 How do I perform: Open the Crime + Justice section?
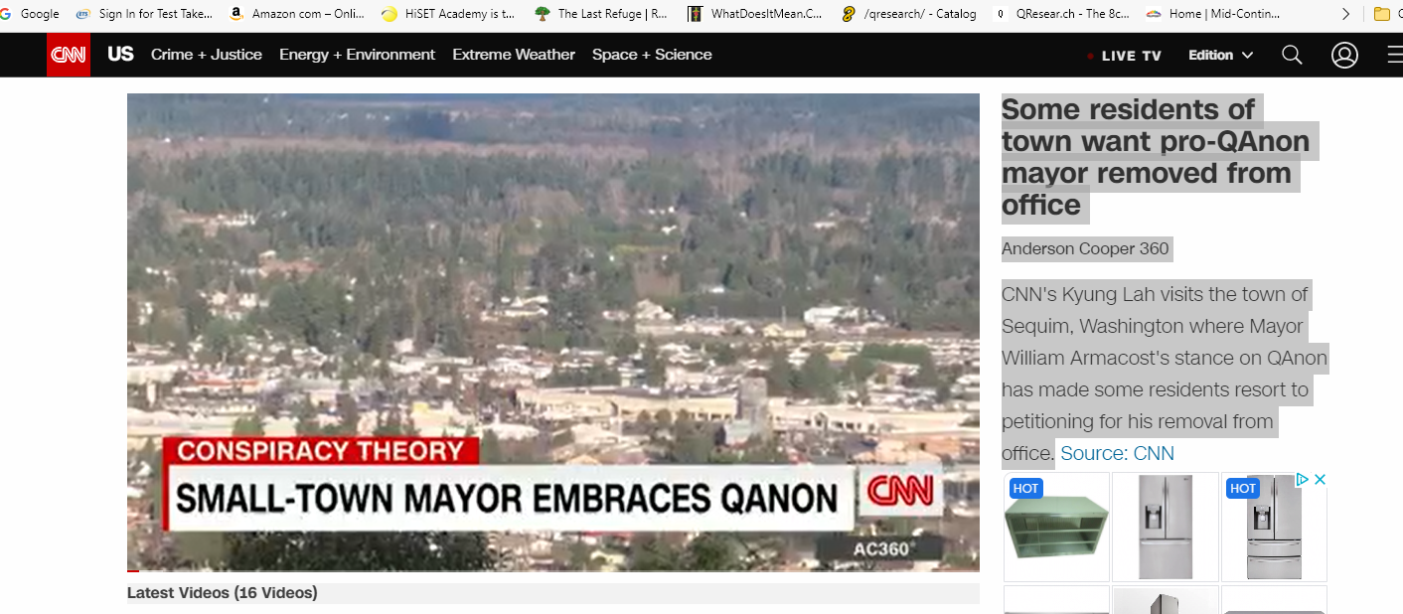point(207,55)
